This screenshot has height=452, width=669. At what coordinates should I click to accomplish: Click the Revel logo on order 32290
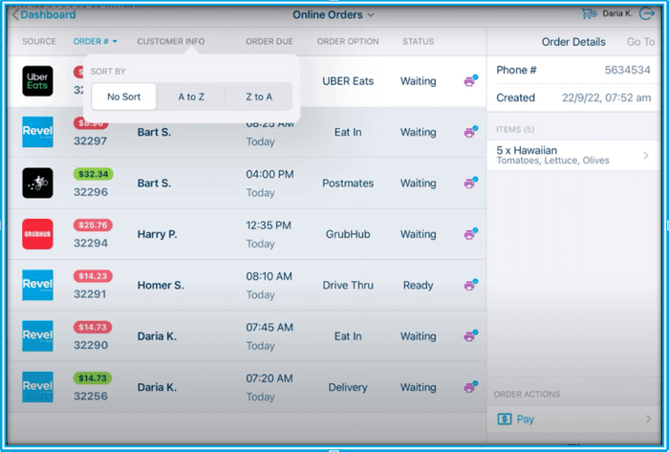click(37, 336)
